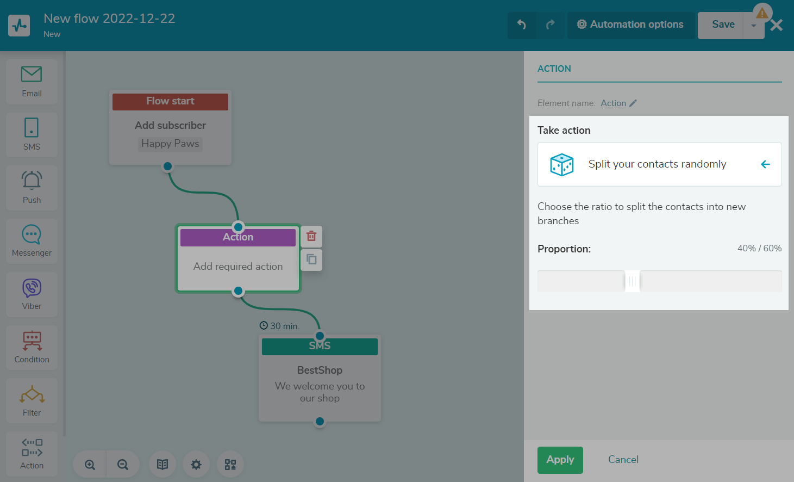
Task: Zoom out of the flow canvas
Action: (x=123, y=465)
